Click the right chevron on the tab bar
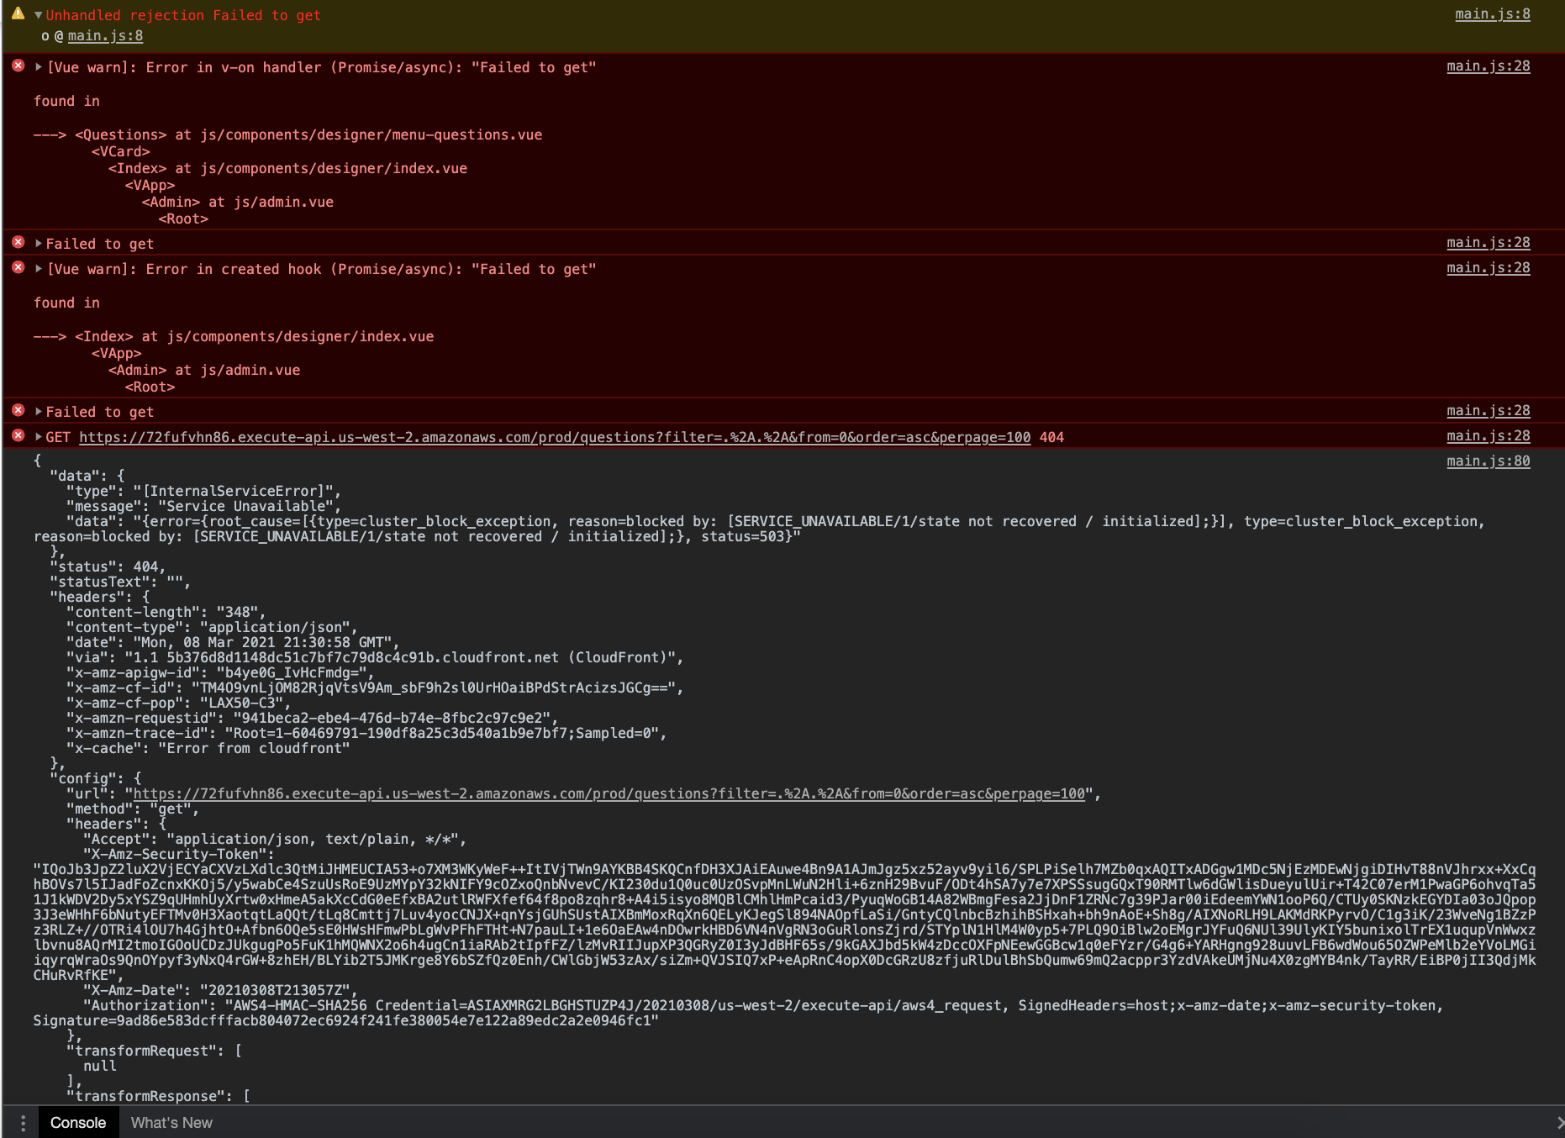The width and height of the screenshot is (1565, 1138). tap(1559, 1122)
